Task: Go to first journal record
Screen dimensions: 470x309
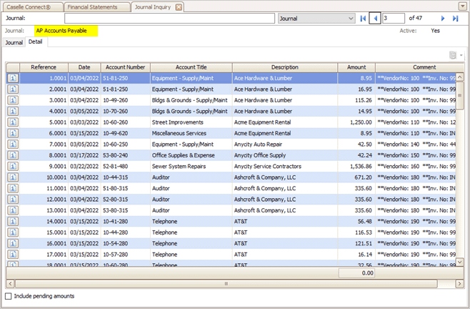Action: click(x=363, y=19)
